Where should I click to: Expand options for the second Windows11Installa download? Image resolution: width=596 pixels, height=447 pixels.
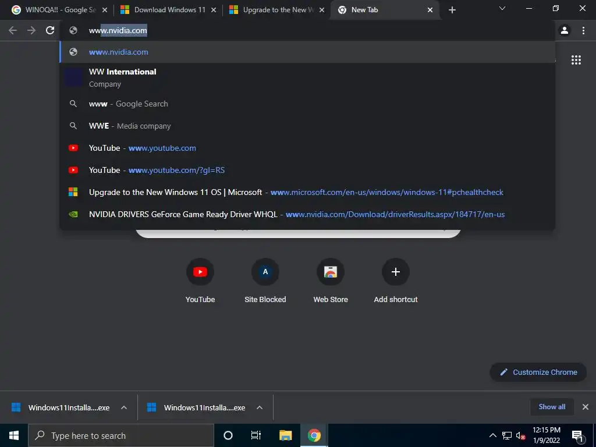coord(260,407)
